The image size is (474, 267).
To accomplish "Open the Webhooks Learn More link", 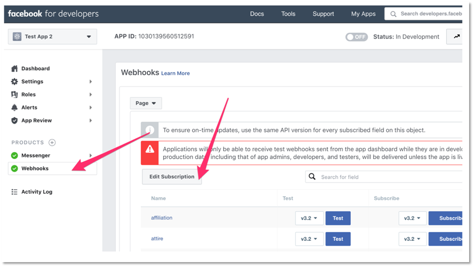I will [175, 74].
